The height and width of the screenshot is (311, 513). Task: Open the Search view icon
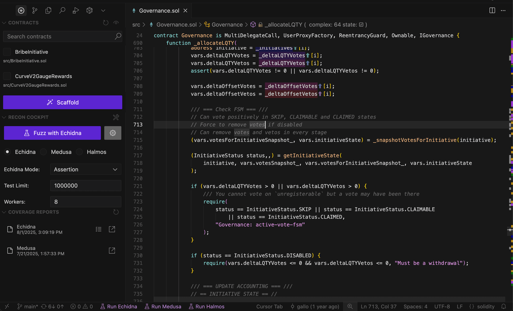click(62, 10)
